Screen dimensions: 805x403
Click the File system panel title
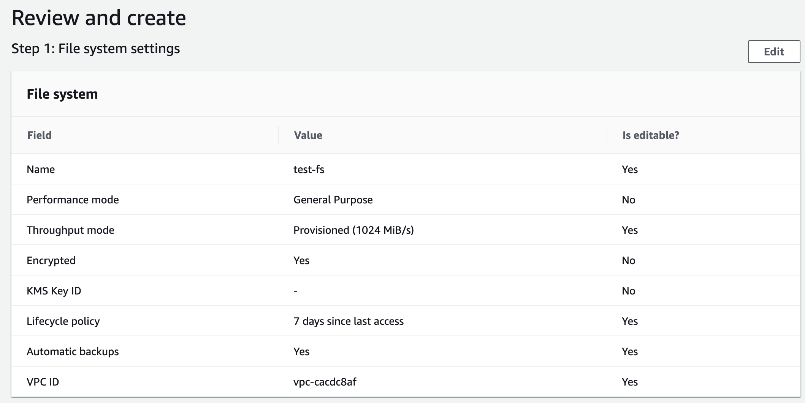[x=62, y=94]
